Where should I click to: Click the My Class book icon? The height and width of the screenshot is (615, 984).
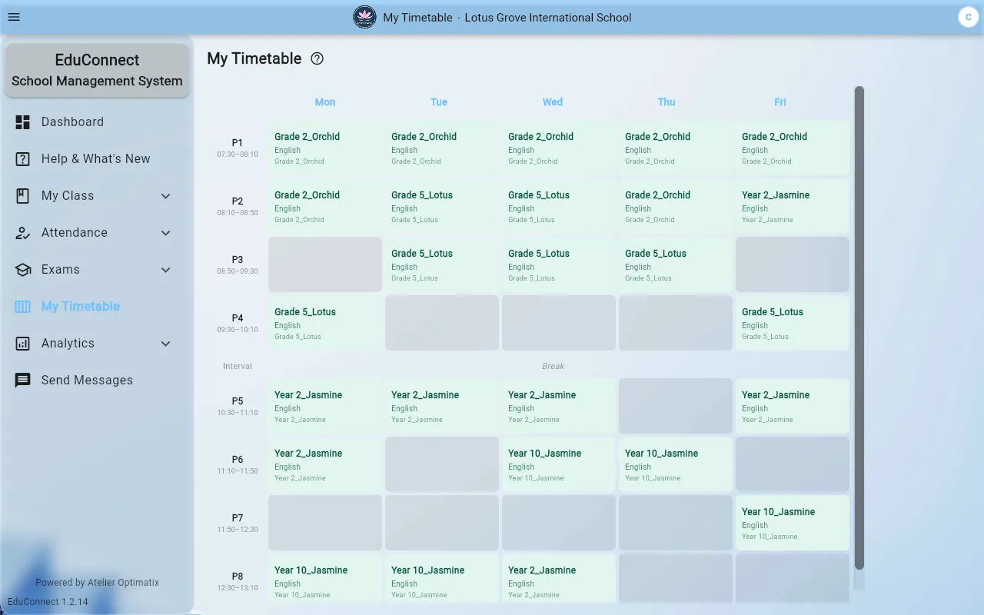click(x=23, y=195)
